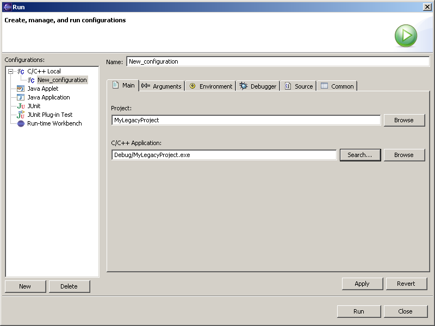The width and height of the screenshot is (435, 326).
Task: Open the Environment tab
Action: [x=210, y=86]
